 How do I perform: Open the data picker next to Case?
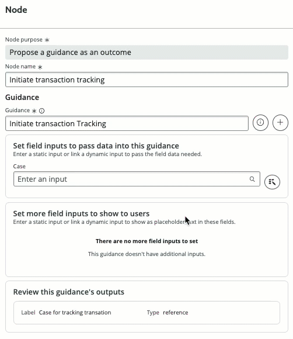click(272, 182)
